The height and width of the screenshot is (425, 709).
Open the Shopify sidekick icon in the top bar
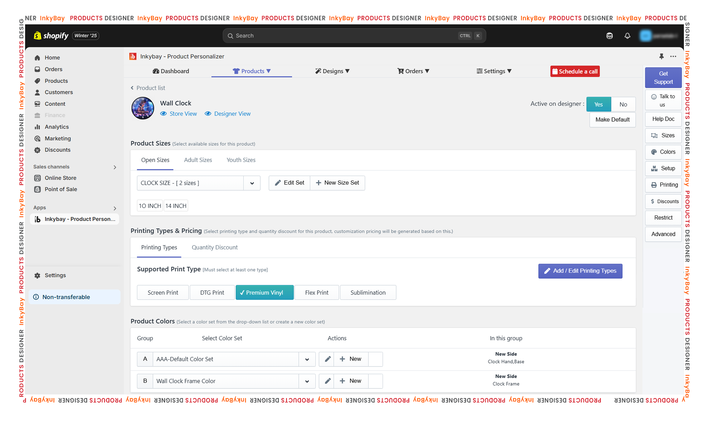tap(609, 36)
